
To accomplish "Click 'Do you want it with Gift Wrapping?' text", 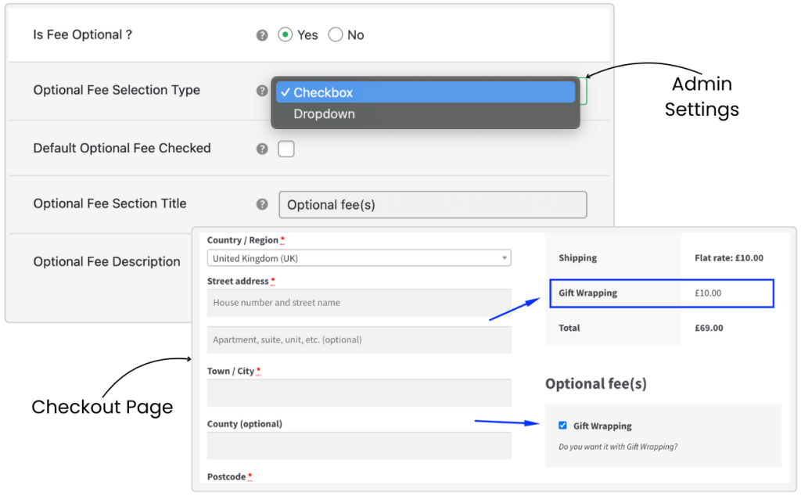I will click(x=618, y=447).
